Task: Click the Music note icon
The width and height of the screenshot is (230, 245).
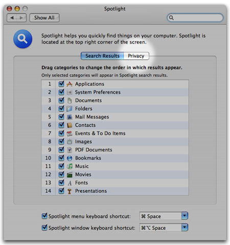Action: click(x=70, y=166)
